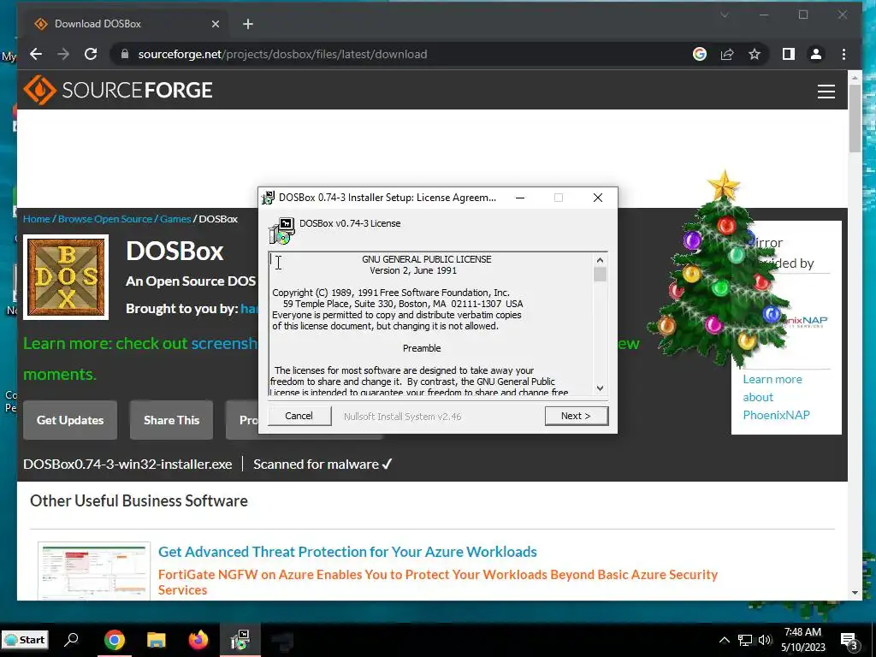Open Azure Threat Protection article link
The width and height of the screenshot is (876, 657).
347,552
